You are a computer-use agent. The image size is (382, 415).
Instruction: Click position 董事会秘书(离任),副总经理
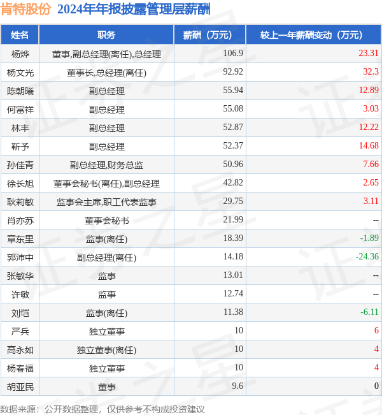coord(106,184)
